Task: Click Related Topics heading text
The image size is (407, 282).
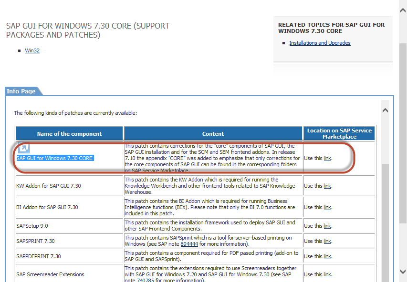Action: [x=331, y=28]
